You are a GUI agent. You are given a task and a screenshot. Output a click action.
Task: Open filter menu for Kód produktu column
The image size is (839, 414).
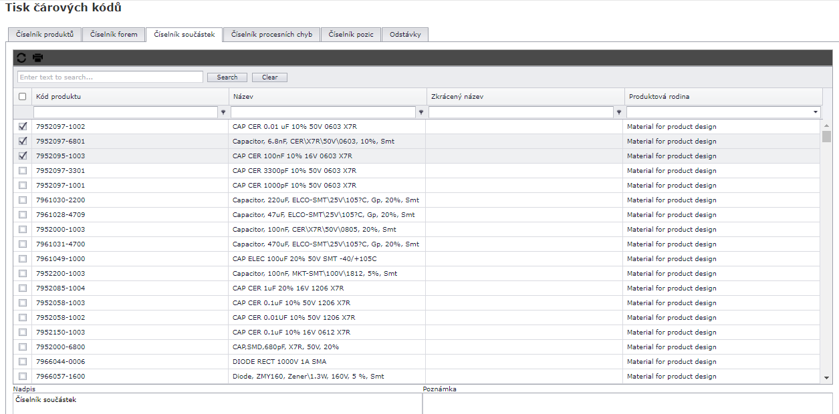pos(223,112)
